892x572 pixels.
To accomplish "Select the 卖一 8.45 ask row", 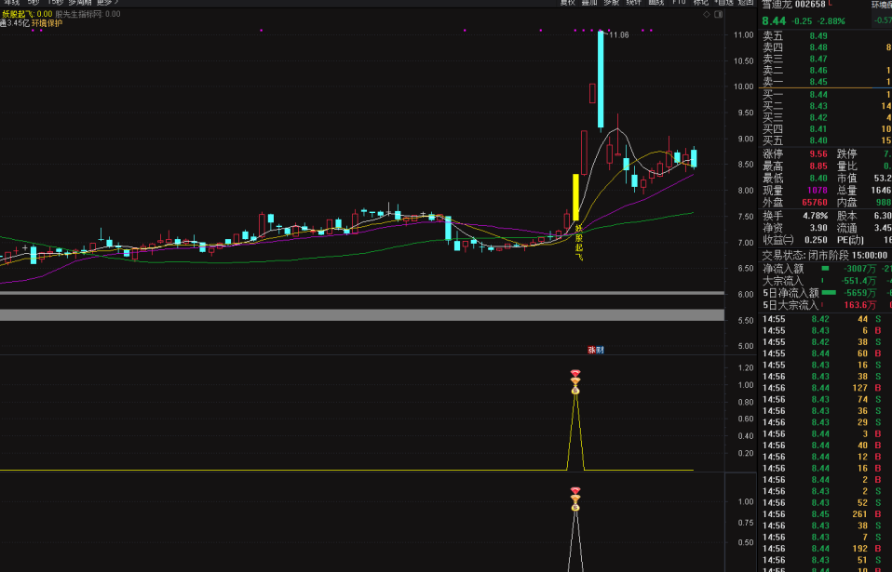I will [827, 82].
